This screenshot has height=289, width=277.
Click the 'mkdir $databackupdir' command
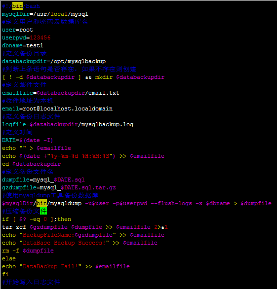130,77
